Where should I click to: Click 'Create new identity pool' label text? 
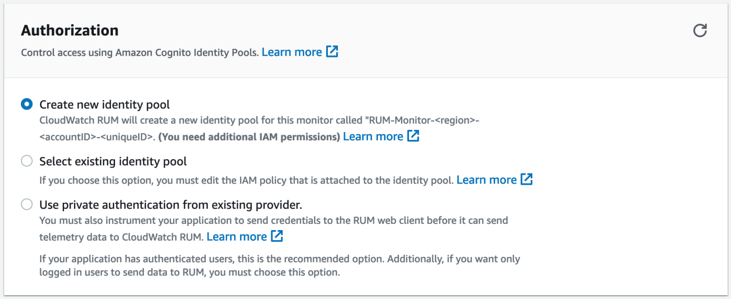[x=105, y=104]
